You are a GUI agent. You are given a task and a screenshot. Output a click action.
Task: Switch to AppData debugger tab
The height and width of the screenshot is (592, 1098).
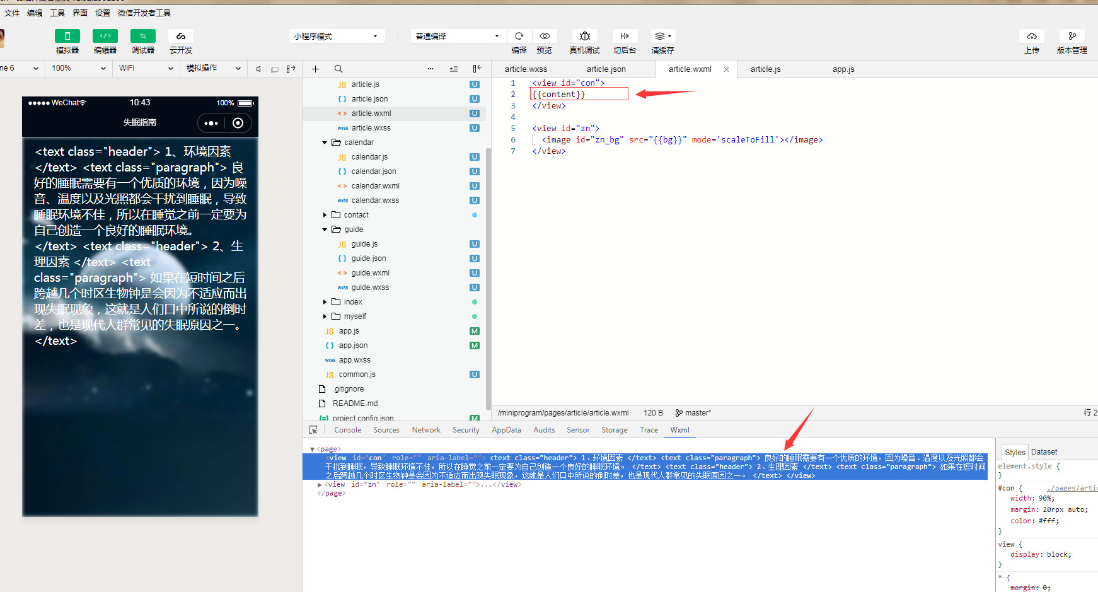(x=507, y=430)
